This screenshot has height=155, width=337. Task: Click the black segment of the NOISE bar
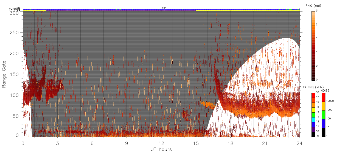pos(323,132)
